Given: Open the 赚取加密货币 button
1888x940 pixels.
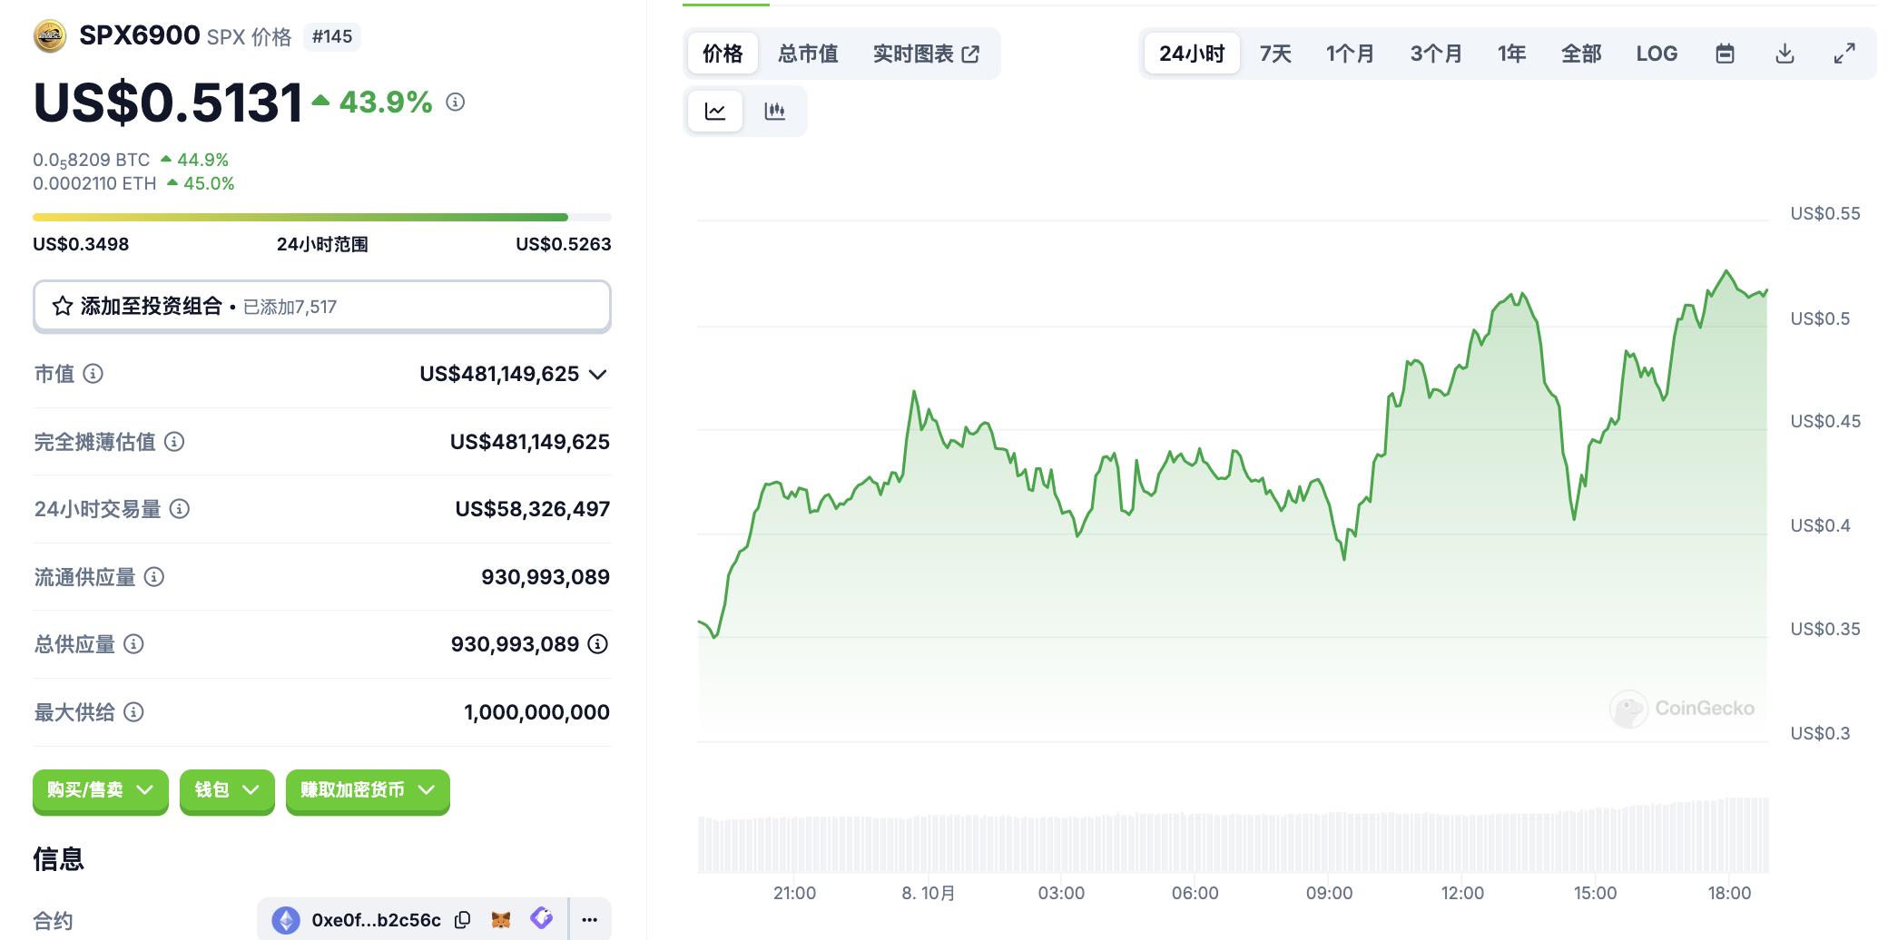Looking at the screenshot, I should click(368, 790).
